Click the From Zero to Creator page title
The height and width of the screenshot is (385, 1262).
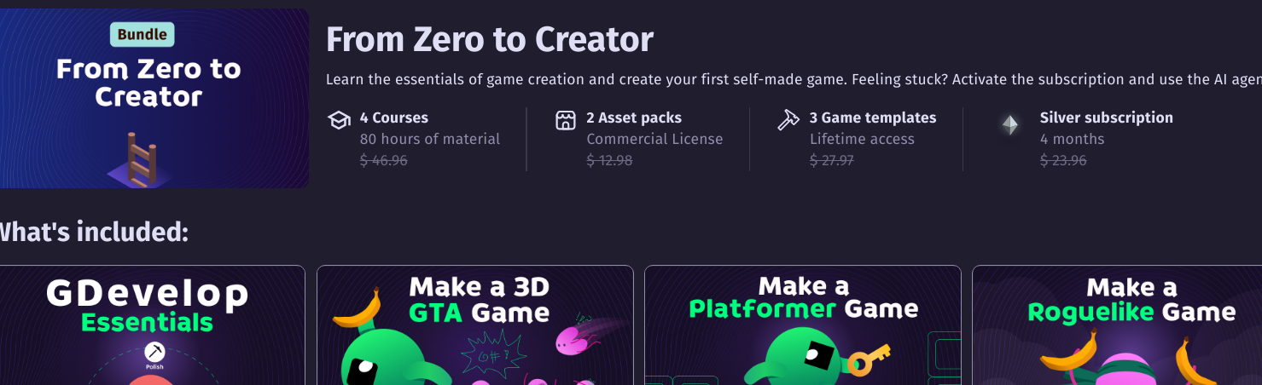pyautogui.click(x=490, y=39)
